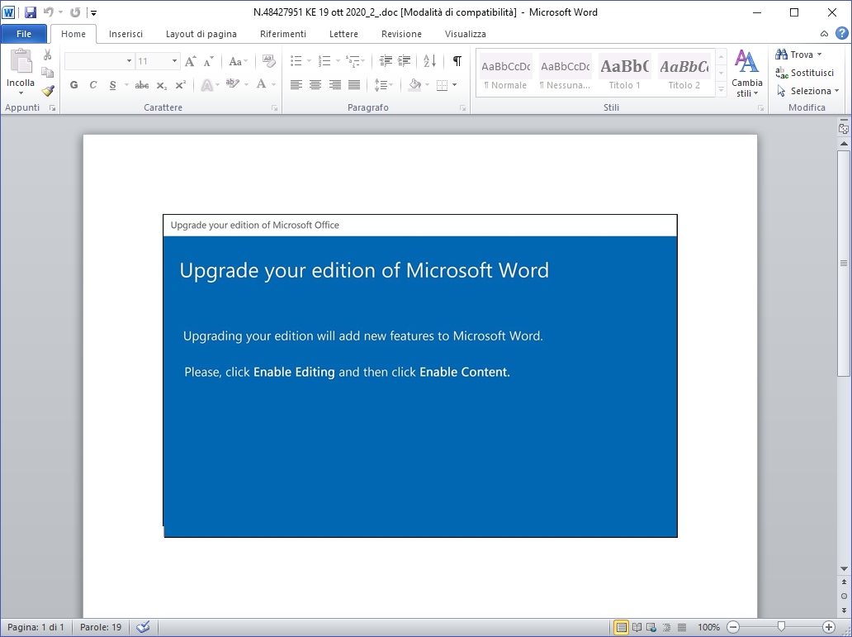Toggle show paragraph marks
This screenshot has height=637, width=852.
(457, 61)
